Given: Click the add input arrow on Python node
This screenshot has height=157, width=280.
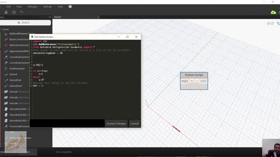Looking at the screenshot, I should coord(192,81).
